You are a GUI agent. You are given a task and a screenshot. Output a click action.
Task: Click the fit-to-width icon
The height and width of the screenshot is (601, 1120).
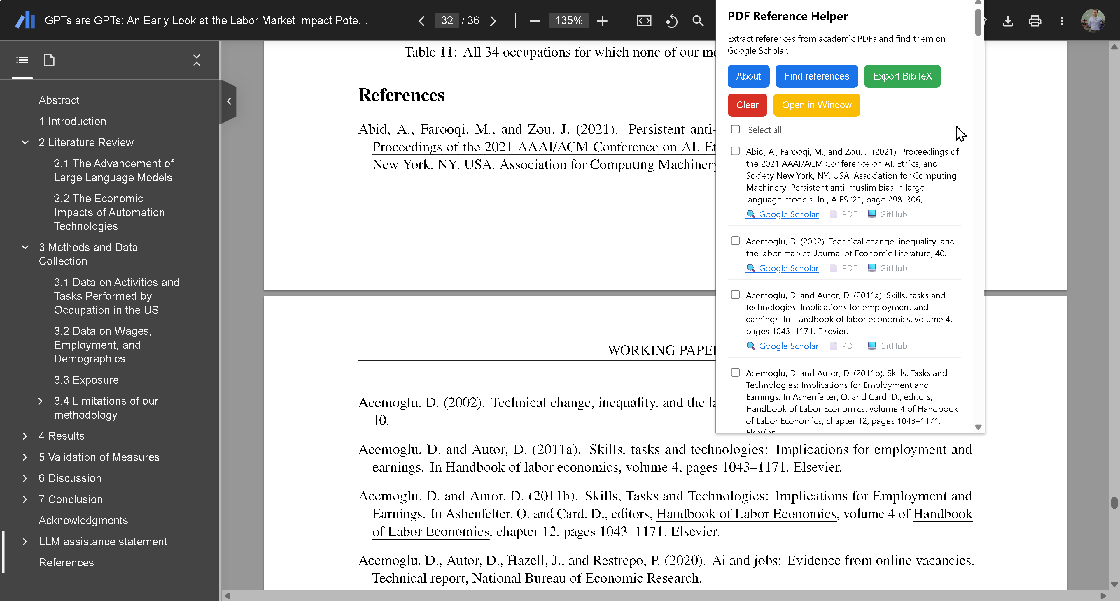644,21
